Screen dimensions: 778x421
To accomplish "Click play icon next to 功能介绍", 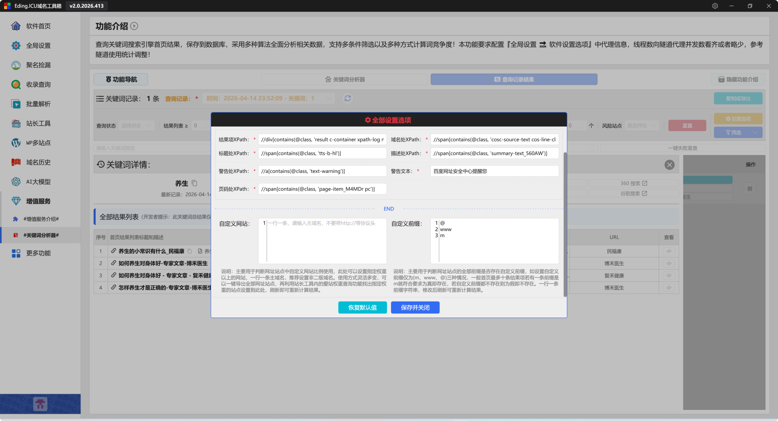I will pos(134,26).
